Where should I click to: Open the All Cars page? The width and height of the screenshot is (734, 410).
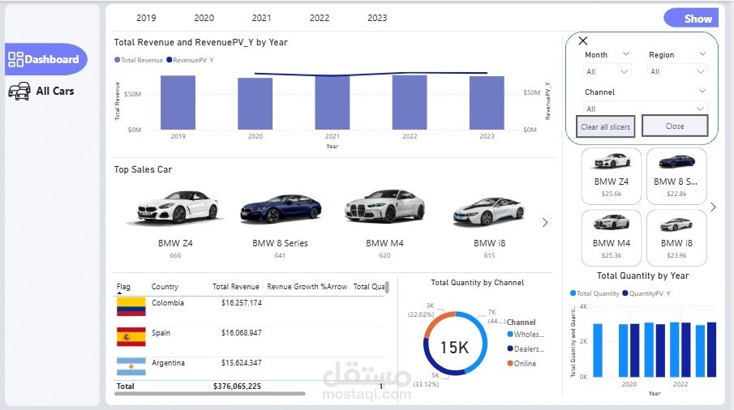pyautogui.click(x=41, y=92)
